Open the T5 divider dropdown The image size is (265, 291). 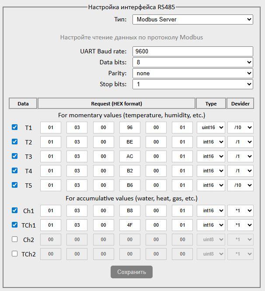pos(240,185)
